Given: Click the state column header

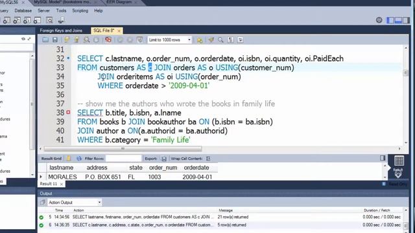Looking at the screenshot, I should [136, 168].
